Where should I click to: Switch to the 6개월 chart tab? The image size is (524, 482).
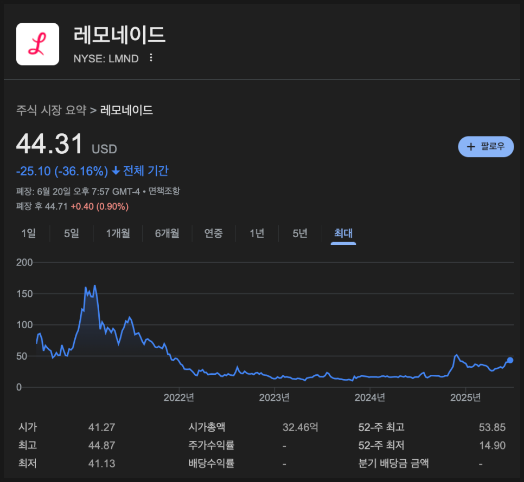coord(167,233)
